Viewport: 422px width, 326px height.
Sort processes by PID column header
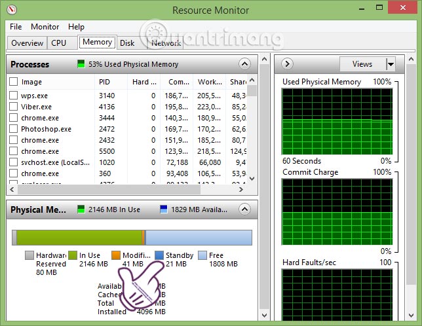pyautogui.click(x=104, y=82)
